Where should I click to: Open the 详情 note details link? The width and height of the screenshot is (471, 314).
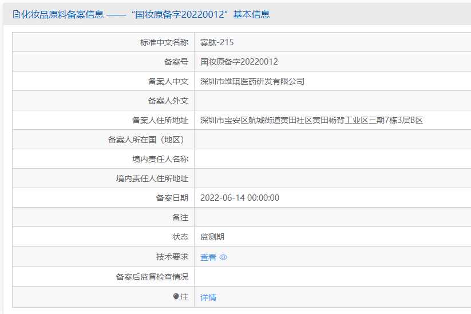[208, 297]
